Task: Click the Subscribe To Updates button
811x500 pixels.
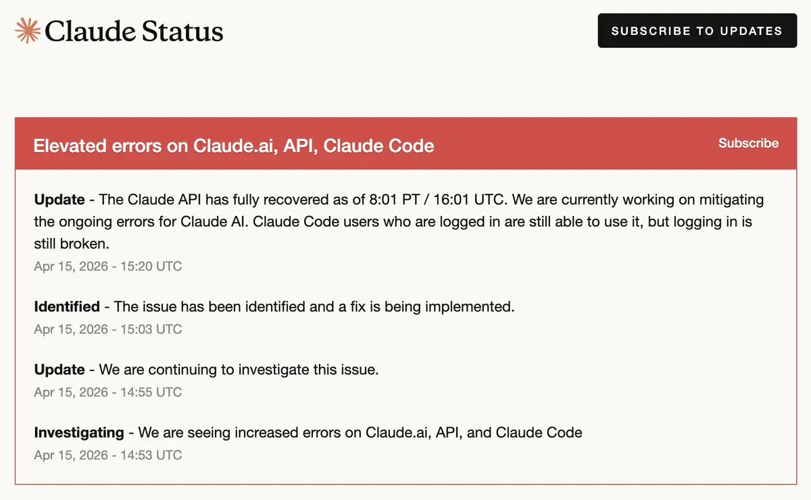Action: (x=697, y=30)
